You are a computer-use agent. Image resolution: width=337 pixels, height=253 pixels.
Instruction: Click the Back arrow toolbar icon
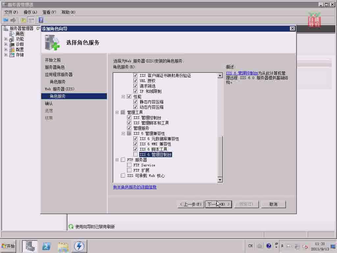pos(5,20)
